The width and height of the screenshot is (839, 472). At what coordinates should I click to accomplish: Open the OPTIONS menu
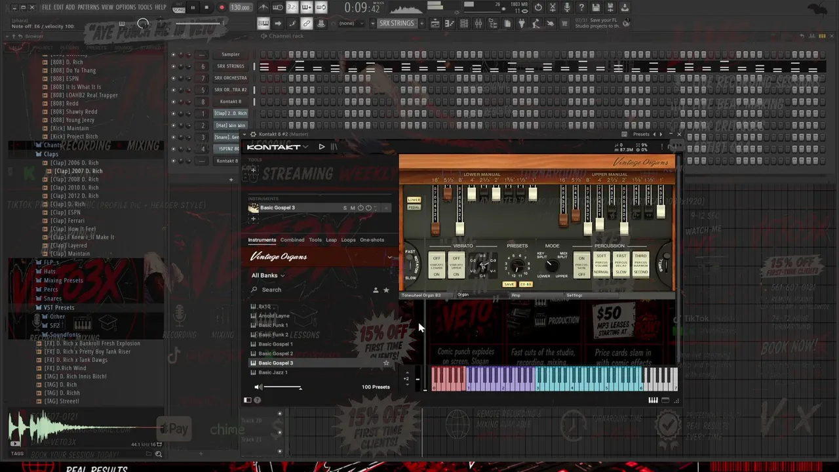click(x=126, y=7)
